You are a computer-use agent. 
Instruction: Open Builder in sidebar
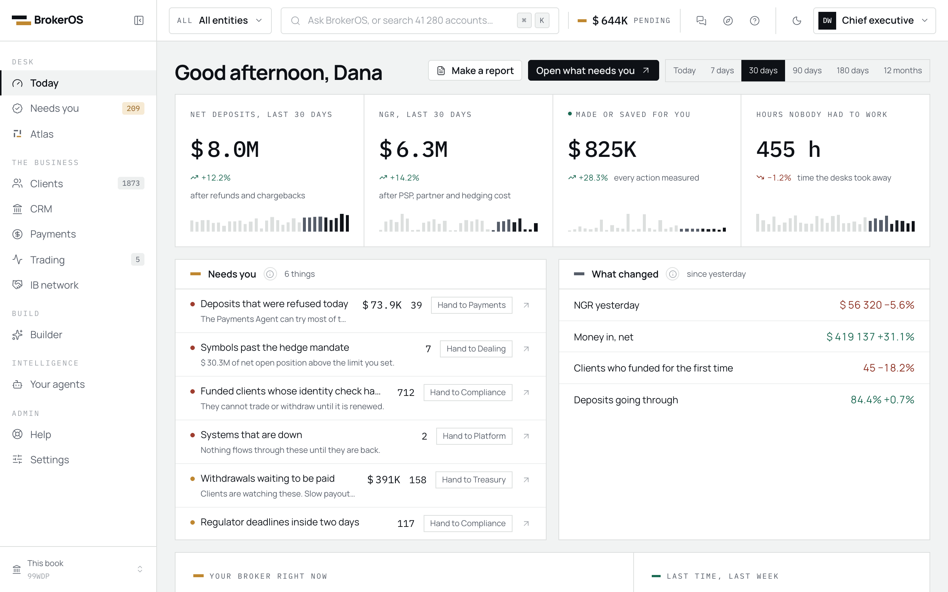(x=79, y=335)
